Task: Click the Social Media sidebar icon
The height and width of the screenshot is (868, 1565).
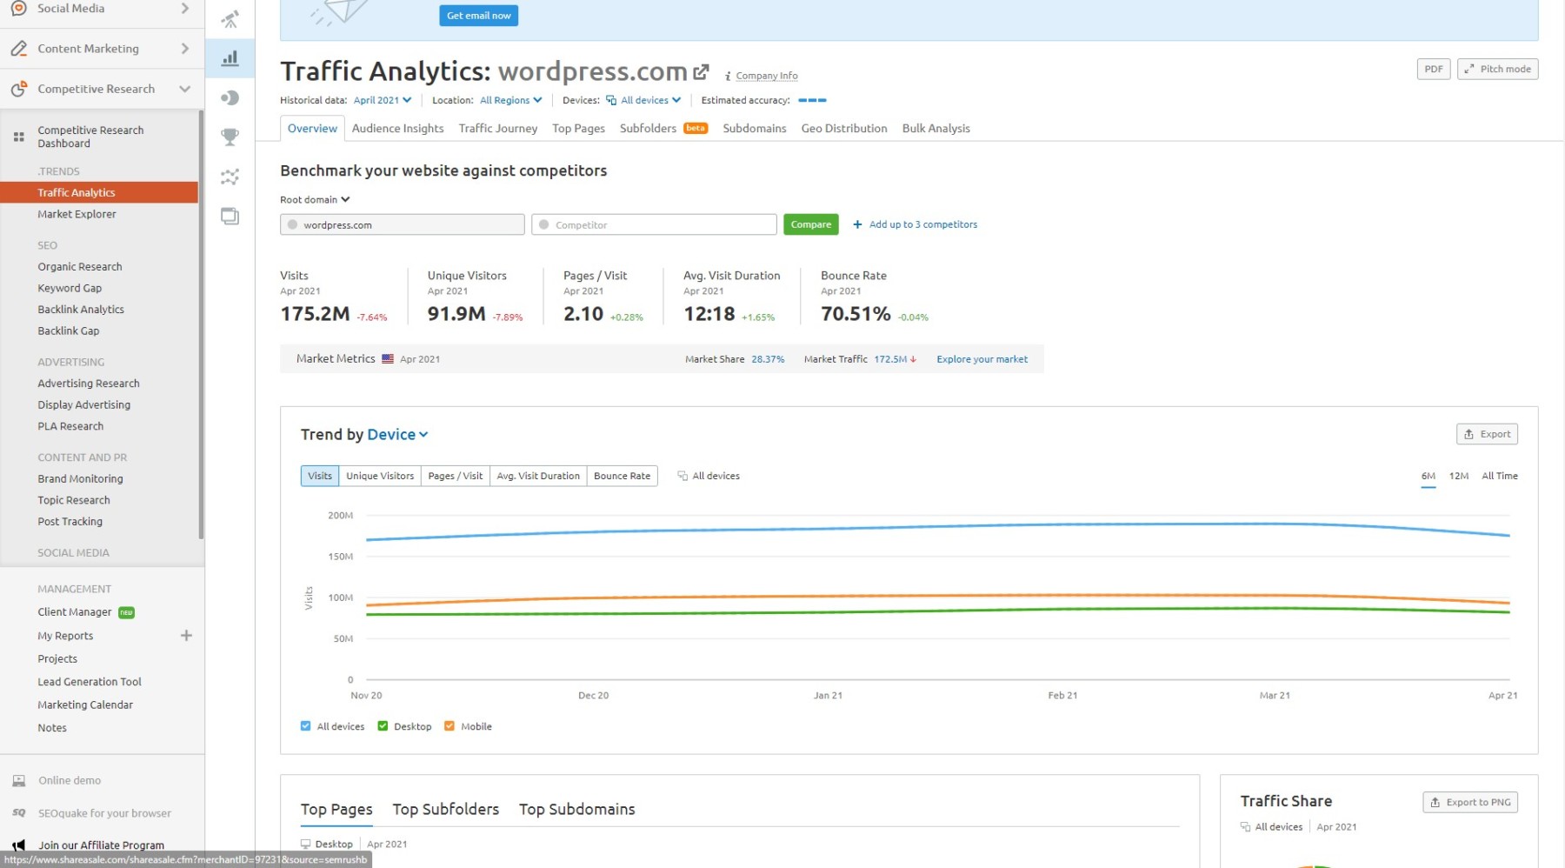Action: (x=18, y=8)
